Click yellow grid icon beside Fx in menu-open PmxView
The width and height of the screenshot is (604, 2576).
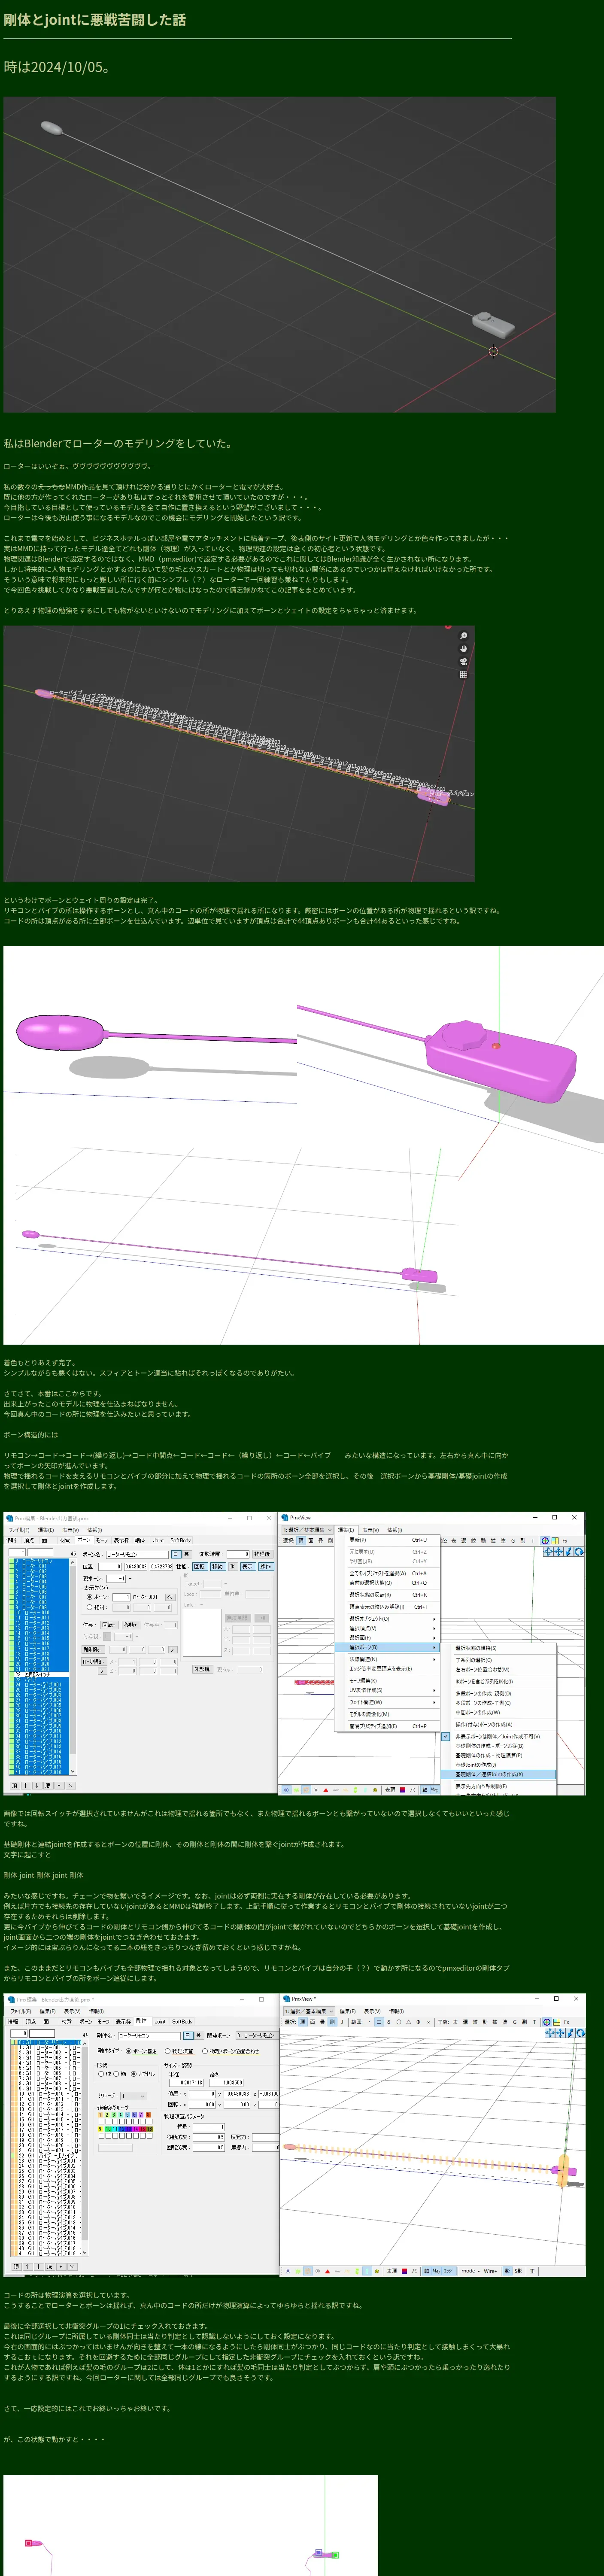point(556,1541)
